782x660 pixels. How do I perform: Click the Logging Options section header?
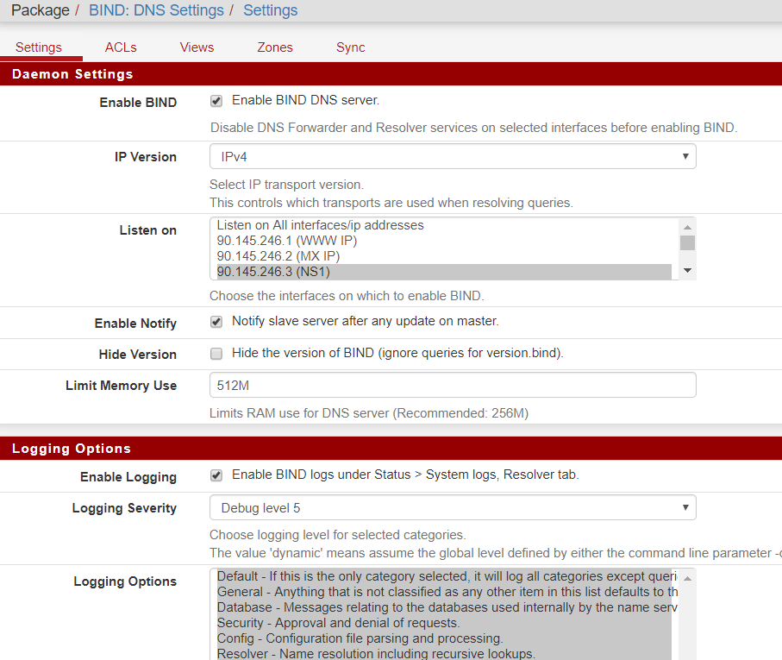pos(391,449)
